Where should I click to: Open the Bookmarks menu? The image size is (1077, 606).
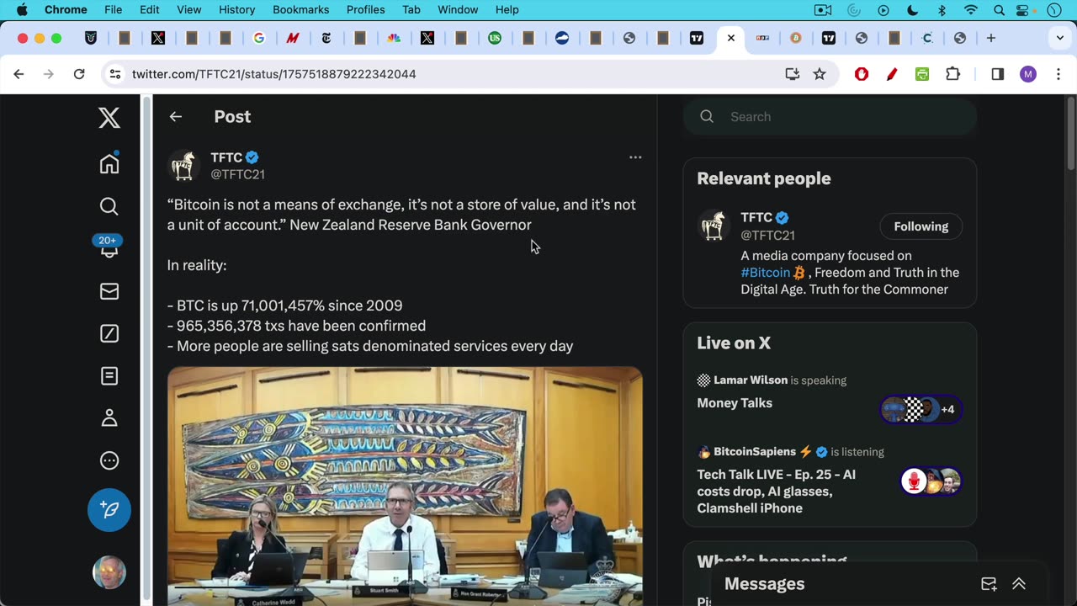click(x=300, y=10)
